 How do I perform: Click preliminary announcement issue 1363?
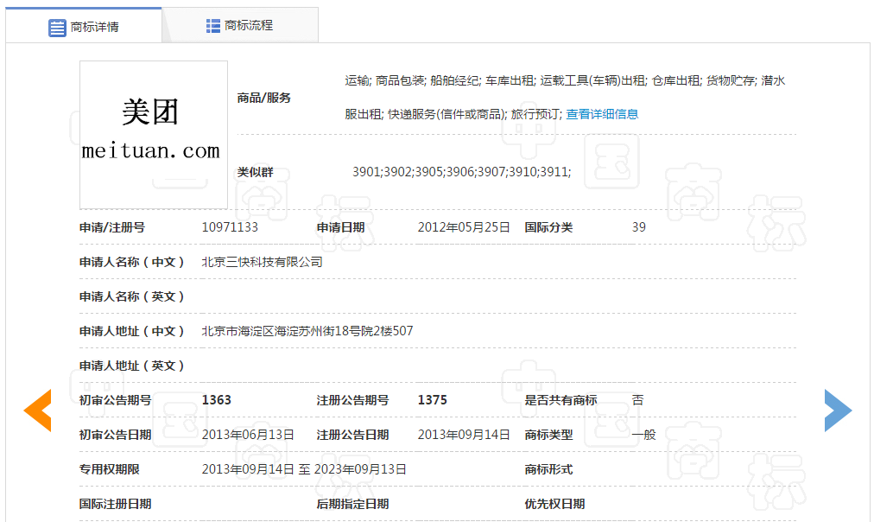216,400
